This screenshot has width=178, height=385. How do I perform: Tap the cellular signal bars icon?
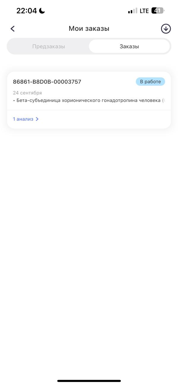click(x=133, y=11)
